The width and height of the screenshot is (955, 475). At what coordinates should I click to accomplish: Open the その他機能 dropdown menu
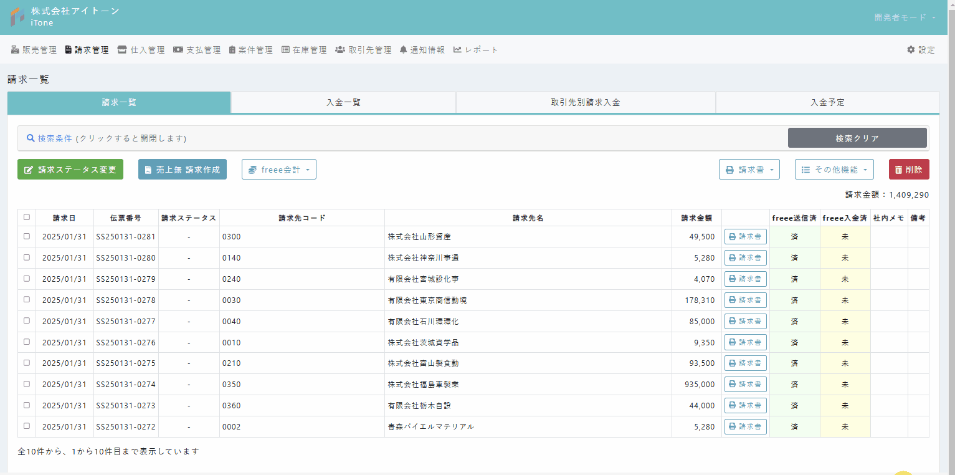834,170
